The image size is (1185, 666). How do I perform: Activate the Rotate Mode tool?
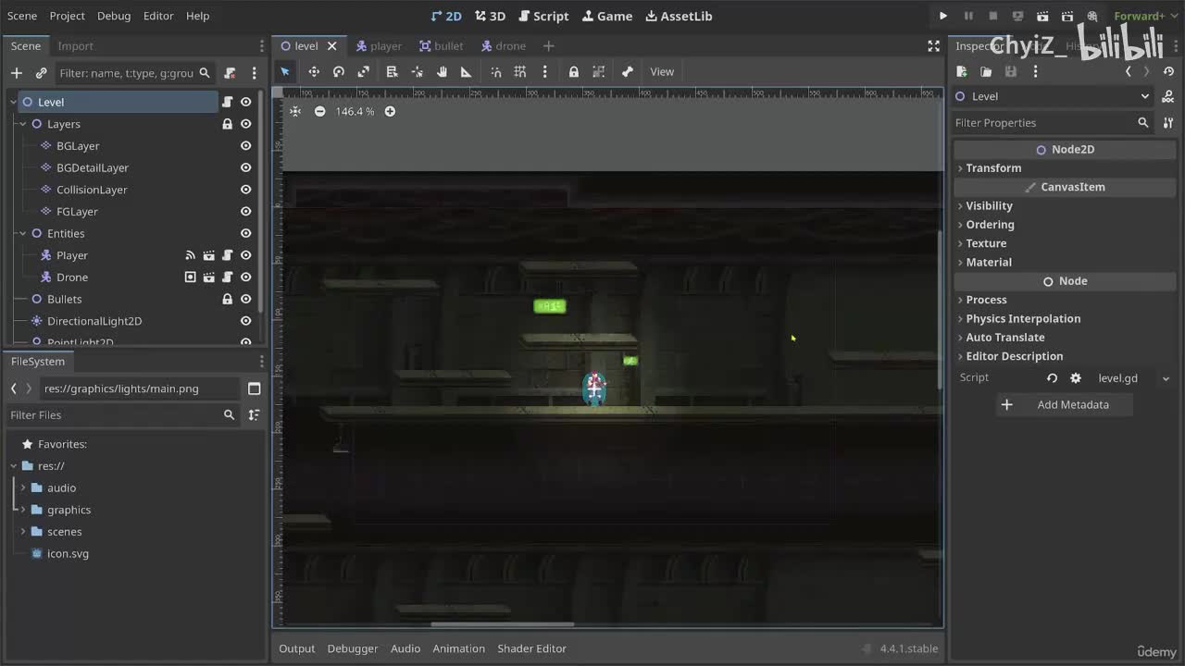point(339,71)
